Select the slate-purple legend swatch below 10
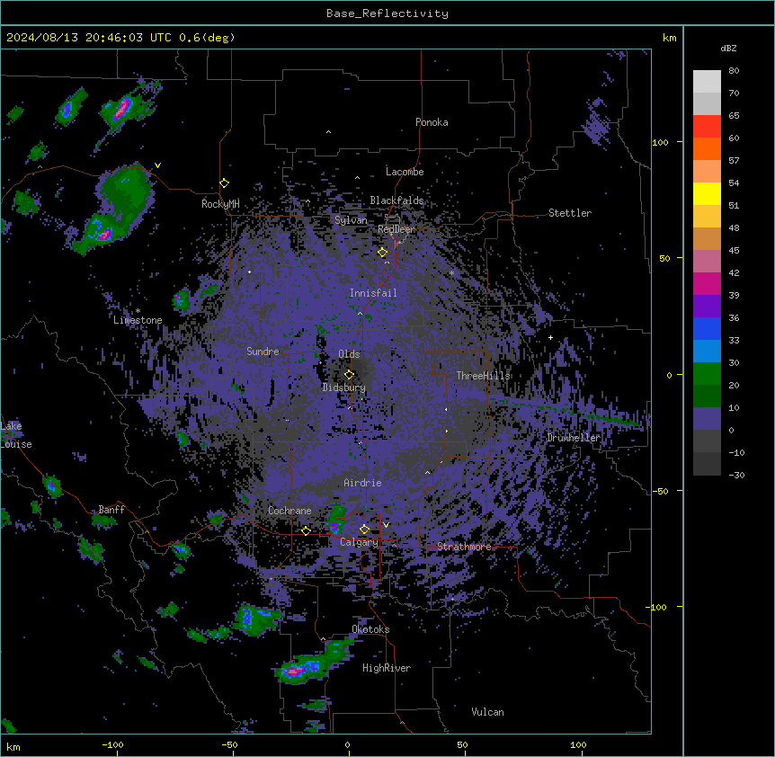Viewport: 775px width, 757px height. tap(707, 419)
